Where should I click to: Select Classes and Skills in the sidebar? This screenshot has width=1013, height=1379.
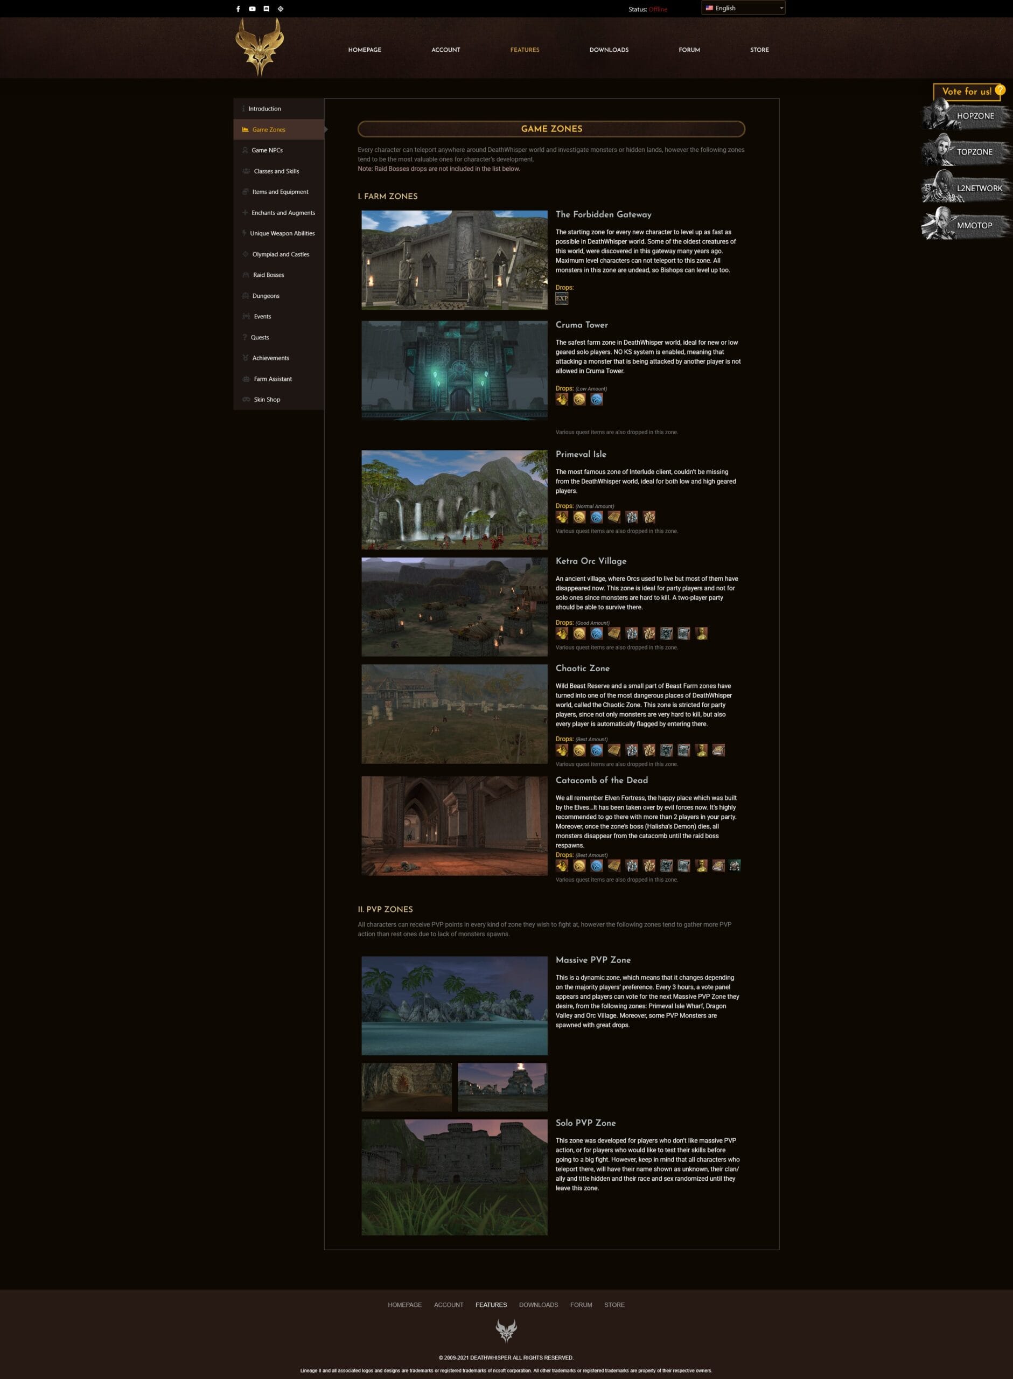[x=276, y=171]
